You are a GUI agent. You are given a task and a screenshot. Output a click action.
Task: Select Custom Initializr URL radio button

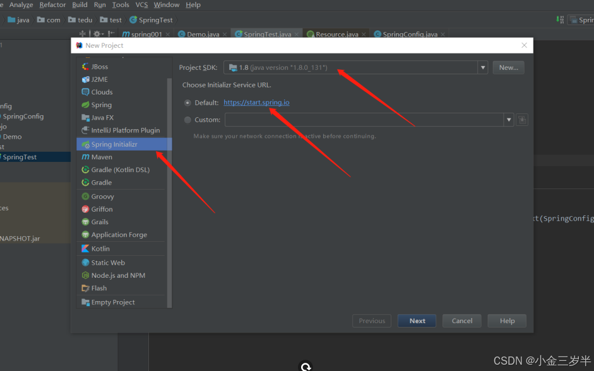[x=187, y=120]
